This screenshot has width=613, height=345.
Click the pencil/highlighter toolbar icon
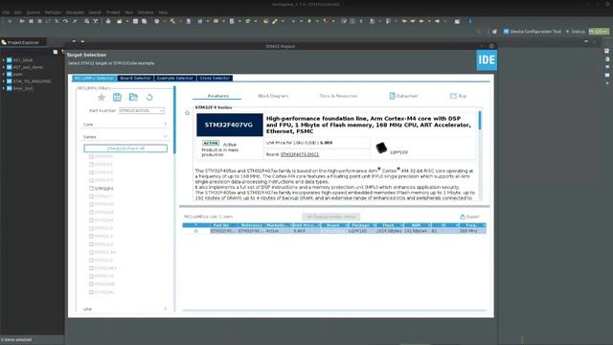pyautogui.click(x=275, y=21)
